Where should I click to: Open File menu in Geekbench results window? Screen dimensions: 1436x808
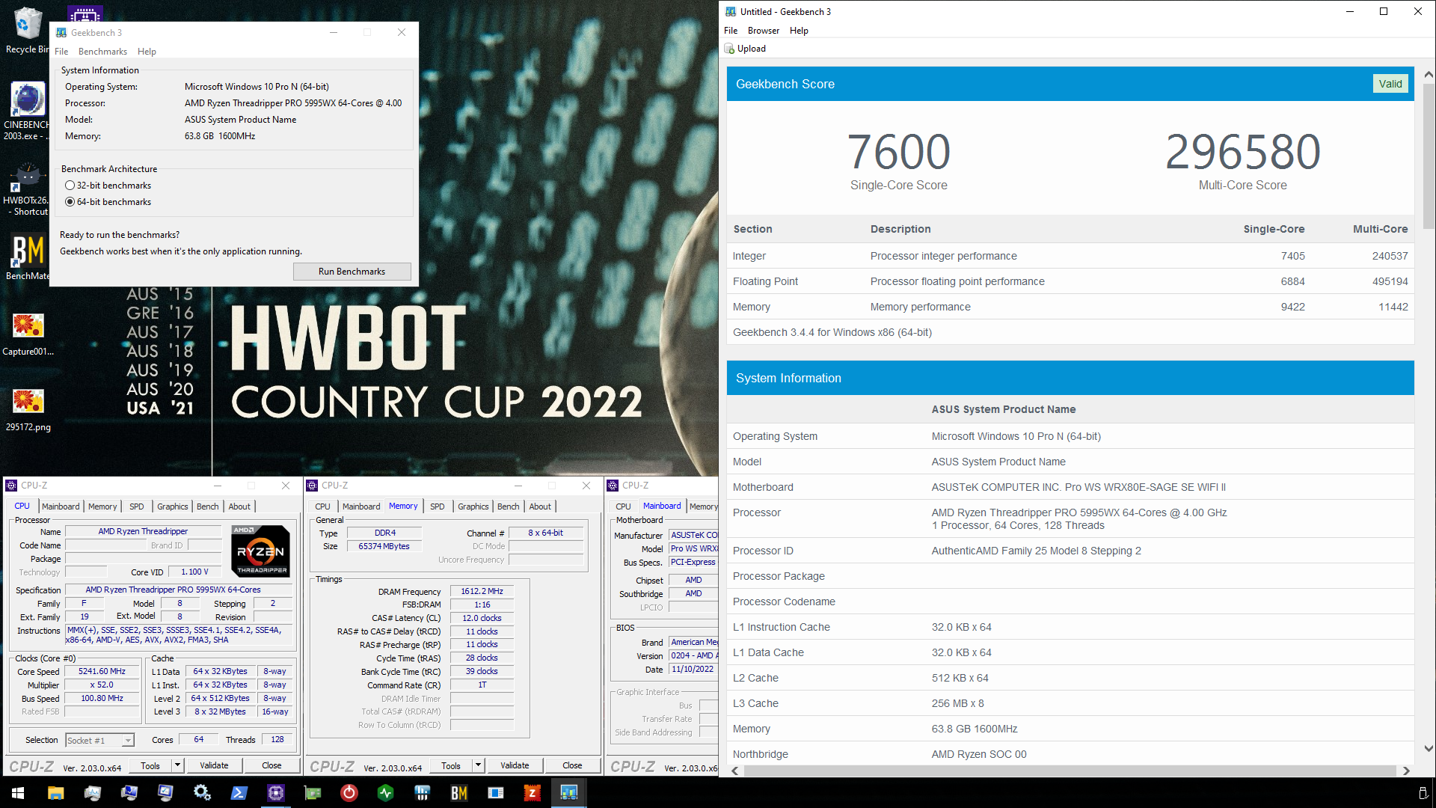(731, 31)
